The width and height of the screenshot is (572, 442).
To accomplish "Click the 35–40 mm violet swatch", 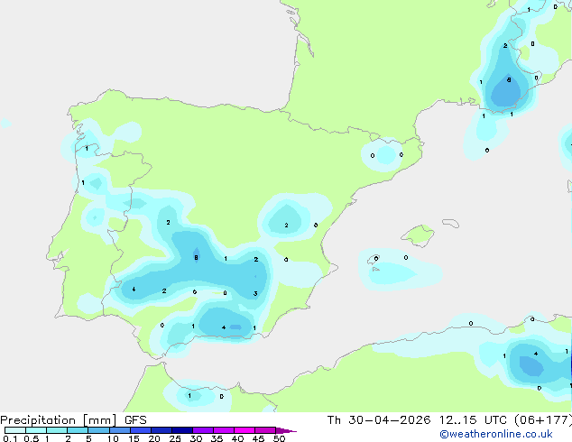I will 223,430.
